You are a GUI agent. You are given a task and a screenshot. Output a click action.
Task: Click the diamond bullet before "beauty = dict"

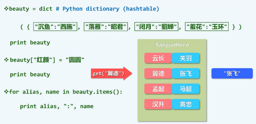pyautogui.click(x=6, y=9)
